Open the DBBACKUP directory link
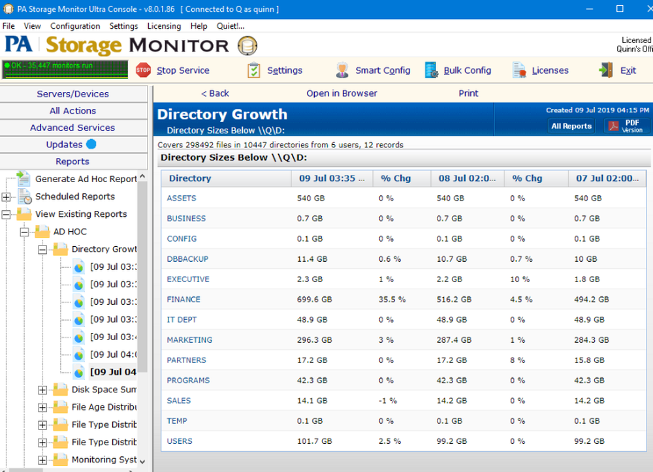The height and width of the screenshot is (472, 653). [187, 259]
